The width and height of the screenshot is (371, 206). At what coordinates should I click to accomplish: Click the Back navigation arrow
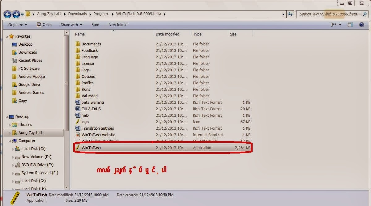tap(7, 14)
